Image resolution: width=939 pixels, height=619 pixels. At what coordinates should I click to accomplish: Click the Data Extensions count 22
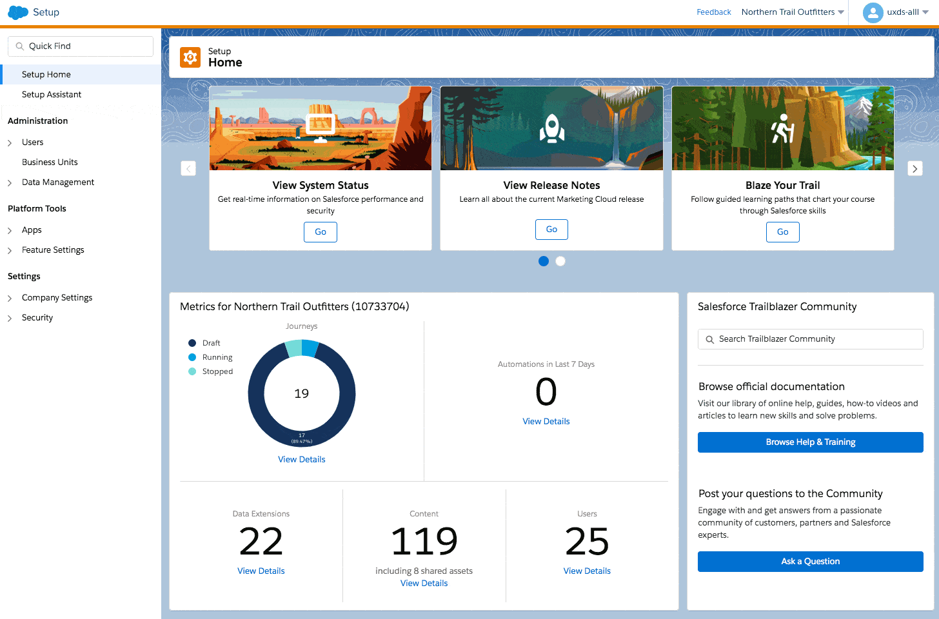pyautogui.click(x=261, y=542)
